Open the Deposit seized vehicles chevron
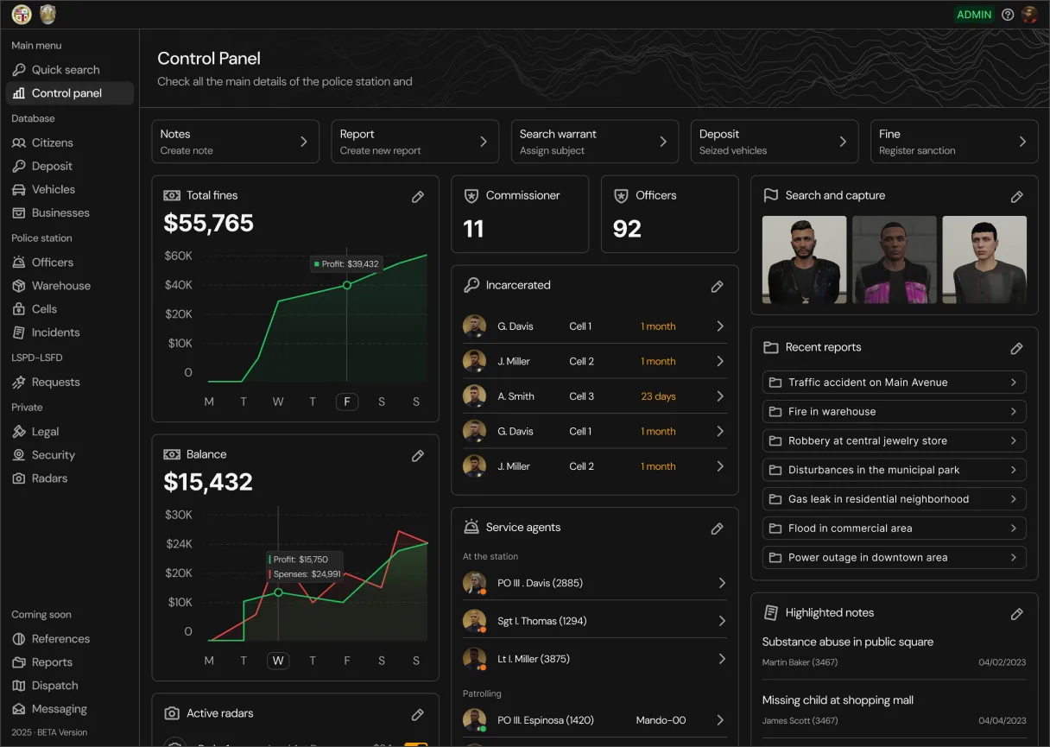Viewport: 1050px width, 747px height. [x=843, y=142]
